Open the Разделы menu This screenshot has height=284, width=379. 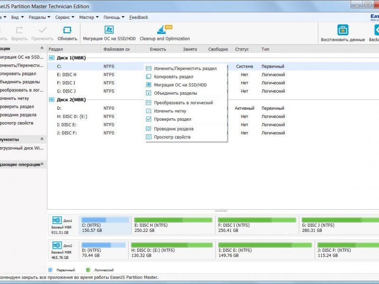39,18
